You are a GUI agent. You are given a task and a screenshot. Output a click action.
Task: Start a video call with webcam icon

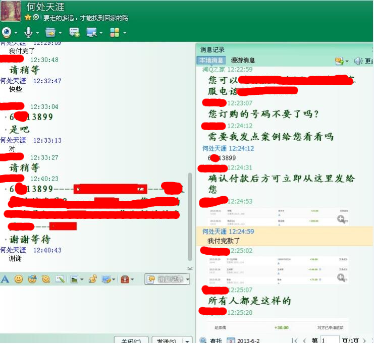point(7,32)
